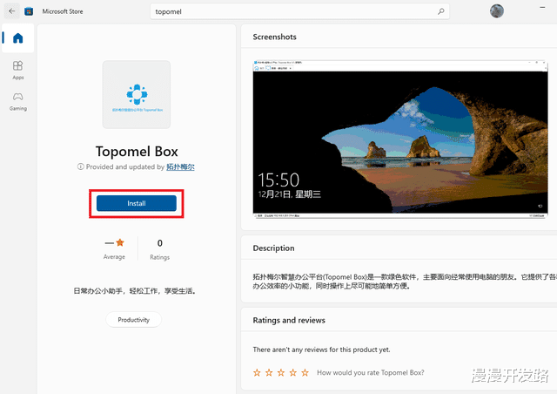Screen dimensions: 557x394
Task: Click the info icon beside Provided and updated
Action: point(81,166)
